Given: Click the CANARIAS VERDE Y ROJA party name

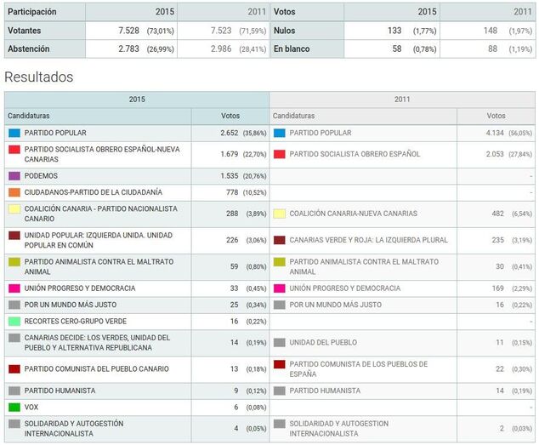Looking at the screenshot, I should [x=368, y=240].
